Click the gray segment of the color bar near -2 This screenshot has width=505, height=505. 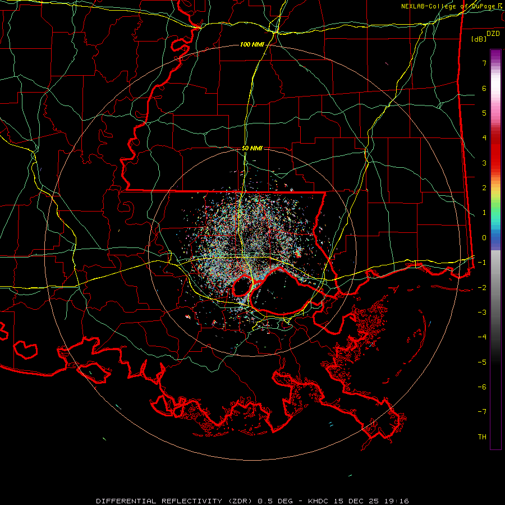(495, 288)
